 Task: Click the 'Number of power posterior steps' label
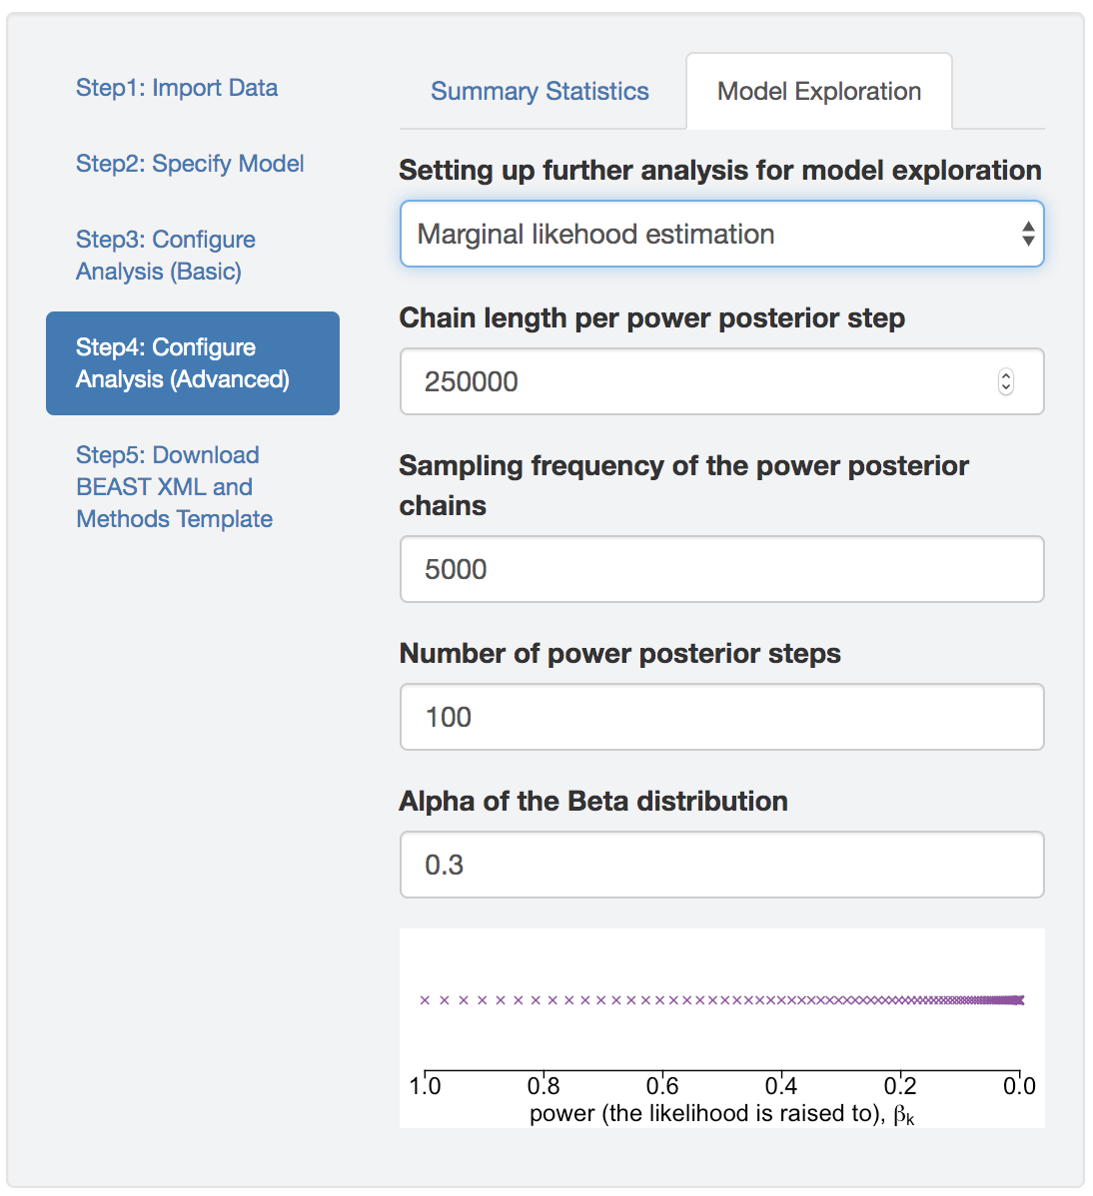point(619,654)
